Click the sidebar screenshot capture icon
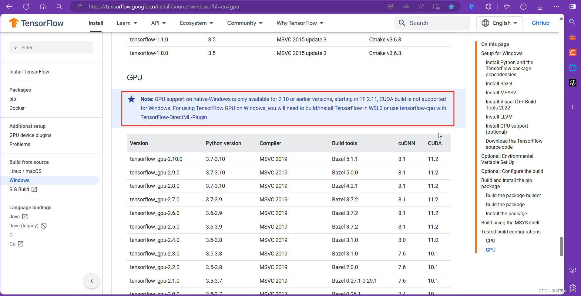This screenshot has width=581, height=296. pyautogui.click(x=573, y=270)
